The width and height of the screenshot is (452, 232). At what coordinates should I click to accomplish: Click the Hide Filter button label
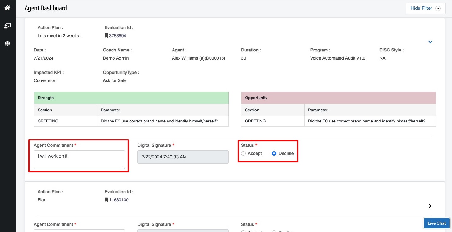pos(421,8)
